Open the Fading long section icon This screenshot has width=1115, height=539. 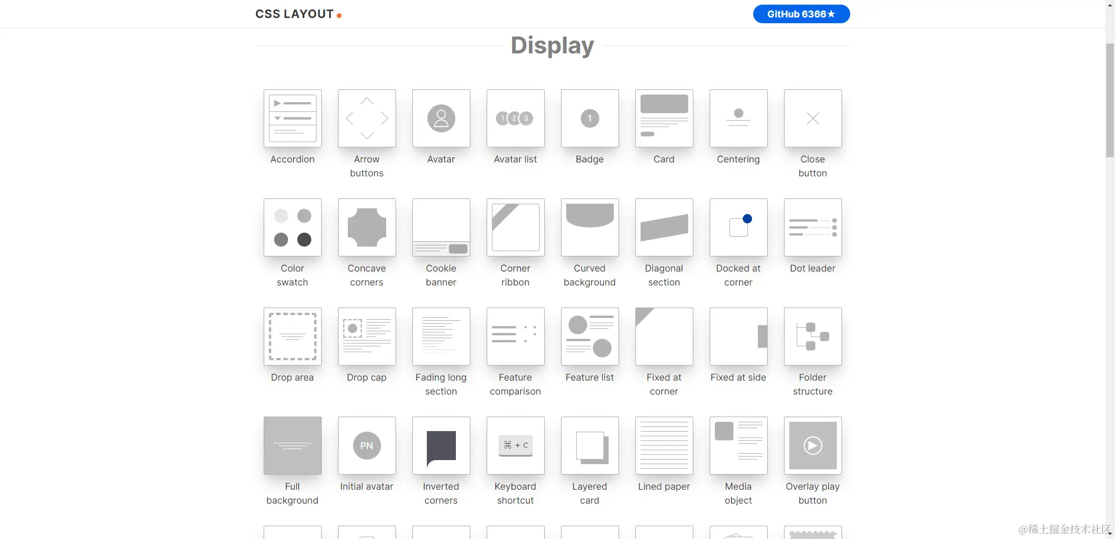441,337
